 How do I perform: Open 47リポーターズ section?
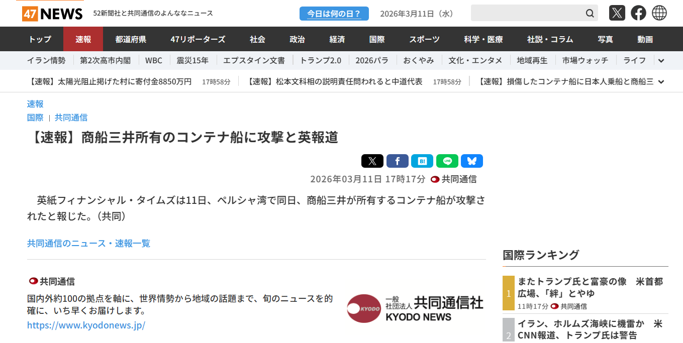click(x=198, y=39)
